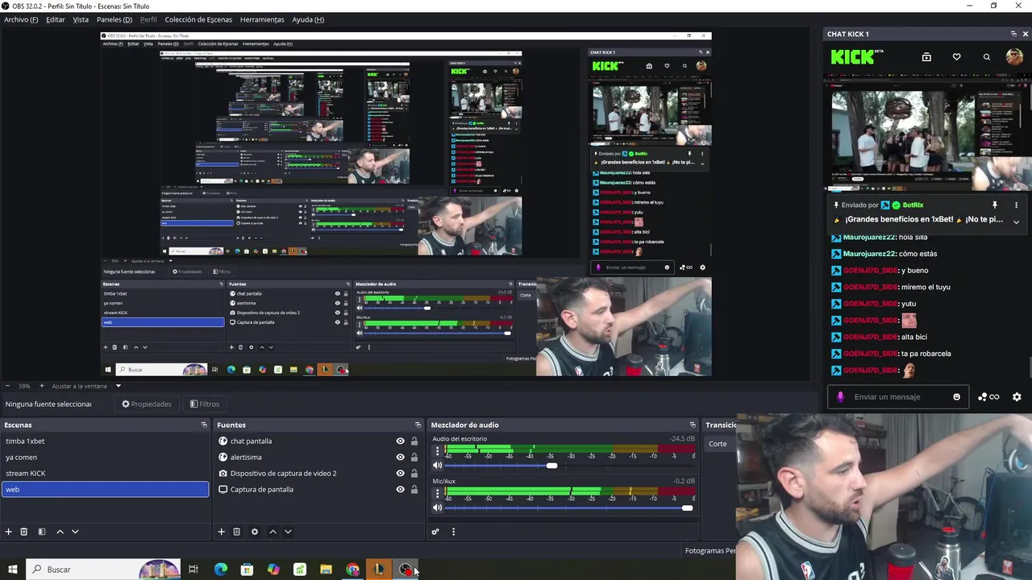1032x580 pixels.
Task: Lock alertisima source
Action: (x=414, y=458)
